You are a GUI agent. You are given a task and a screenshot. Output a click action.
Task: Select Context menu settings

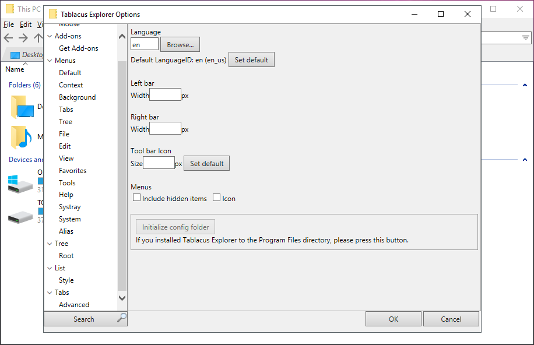71,85
